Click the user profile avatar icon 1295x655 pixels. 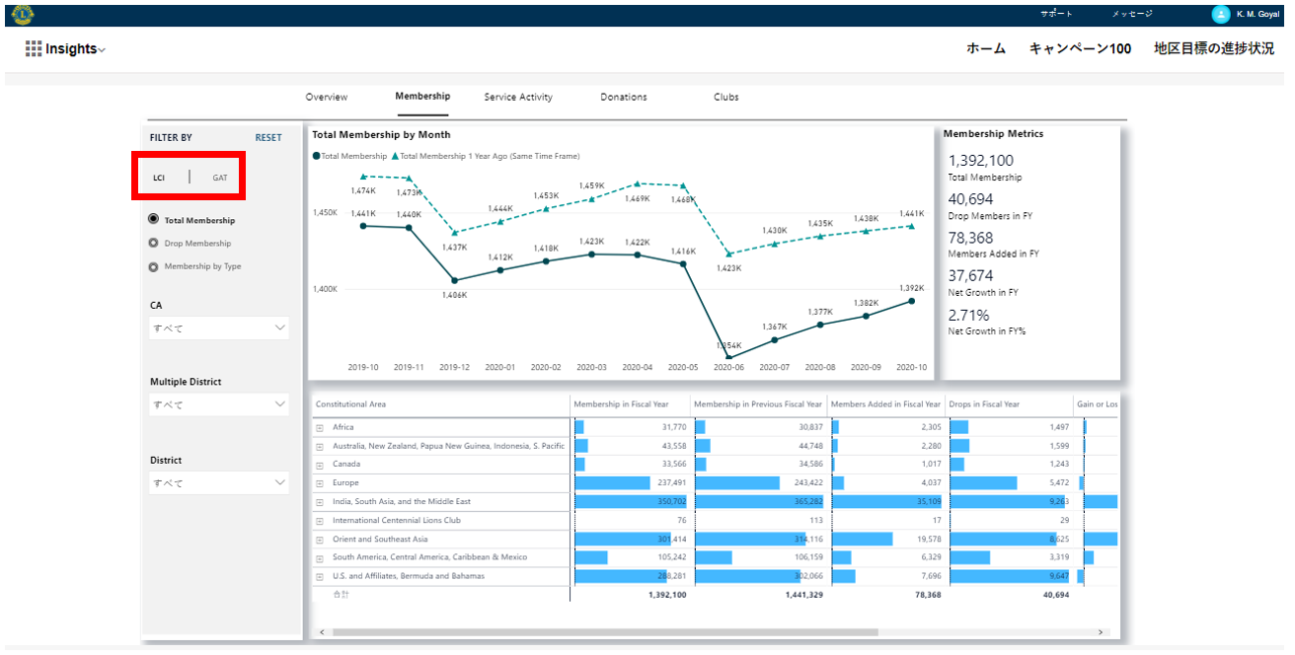tap(1220, 14)
